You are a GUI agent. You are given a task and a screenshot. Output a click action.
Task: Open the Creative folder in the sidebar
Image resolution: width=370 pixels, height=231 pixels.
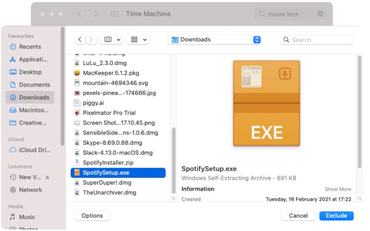pyautogui.click(x=30, y=123)
